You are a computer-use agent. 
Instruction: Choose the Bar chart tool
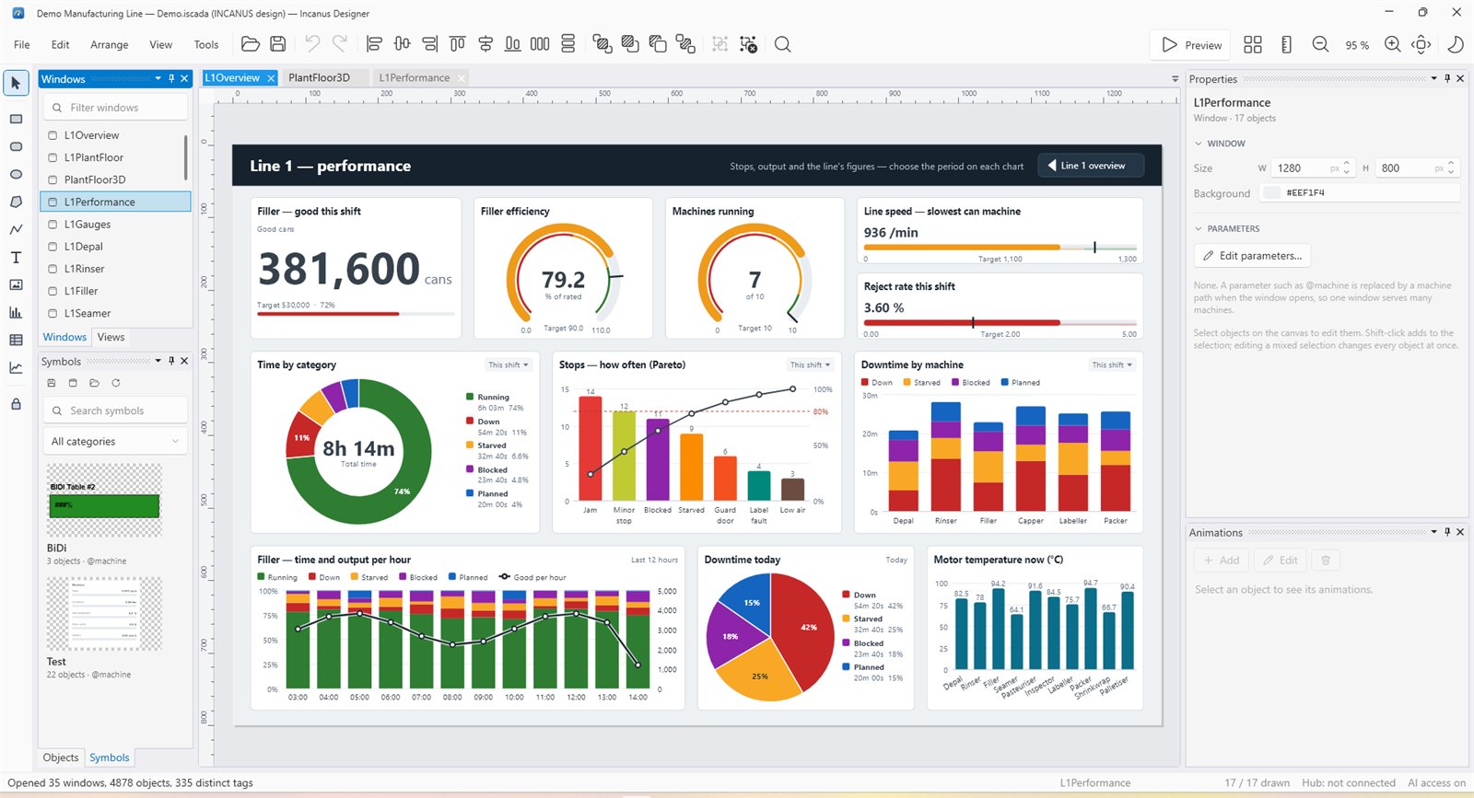pyautogui.click(x=16, y=312)
